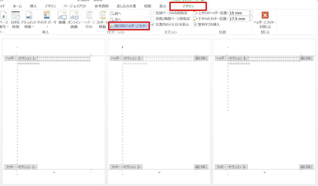Click the フッター -セクション 1- label
The height and width of the screenshot is (186, 318).
(21, 167)
